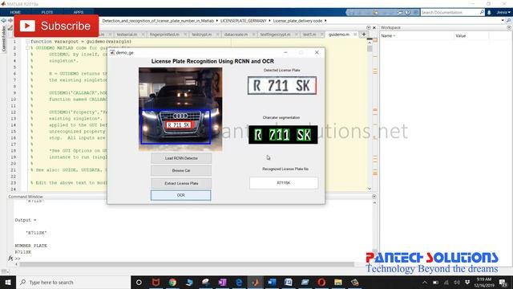Viewport: 513px width, 289px height.
Task: Open McAfee from the taskbar
Action: (156, 282)
